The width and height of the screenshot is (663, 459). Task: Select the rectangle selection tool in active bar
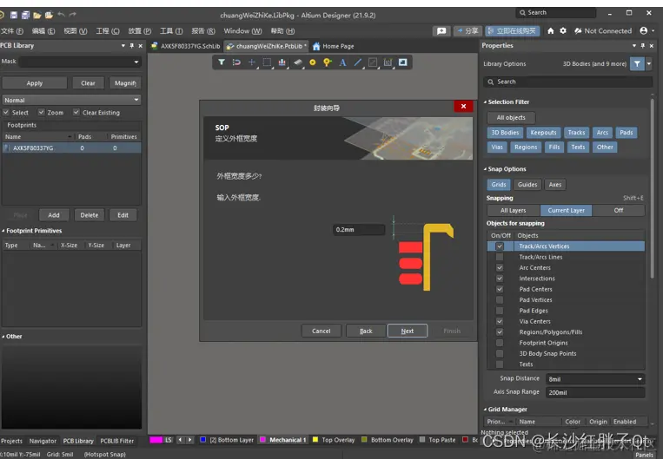pyautogui.click(x=267, y=62)
